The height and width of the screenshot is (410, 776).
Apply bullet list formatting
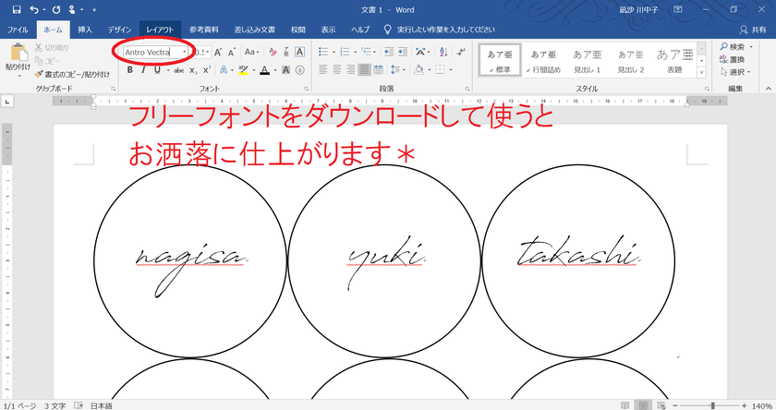tap(323, 52)
